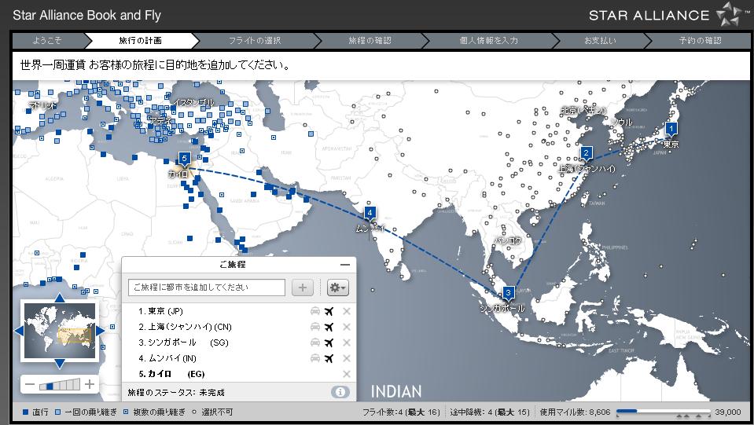
Task: Select flight mode for ムンバイ (IN) leg
Action: pos(329,358)
